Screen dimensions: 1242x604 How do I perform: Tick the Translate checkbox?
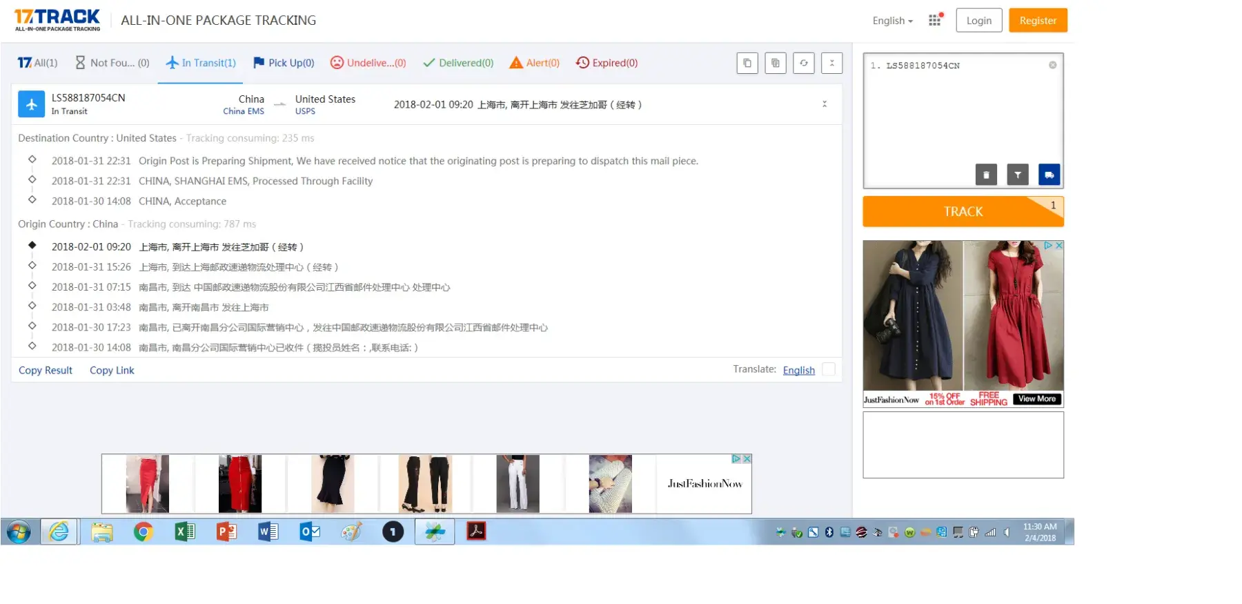[x=829, y=369]
